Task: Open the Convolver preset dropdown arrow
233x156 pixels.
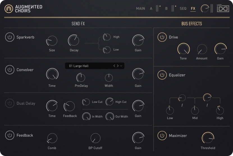Action: point(121,66)
